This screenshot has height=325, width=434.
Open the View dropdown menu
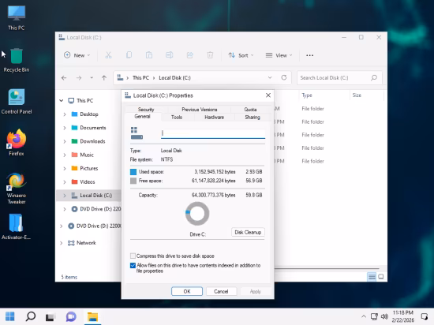point(279,55)
